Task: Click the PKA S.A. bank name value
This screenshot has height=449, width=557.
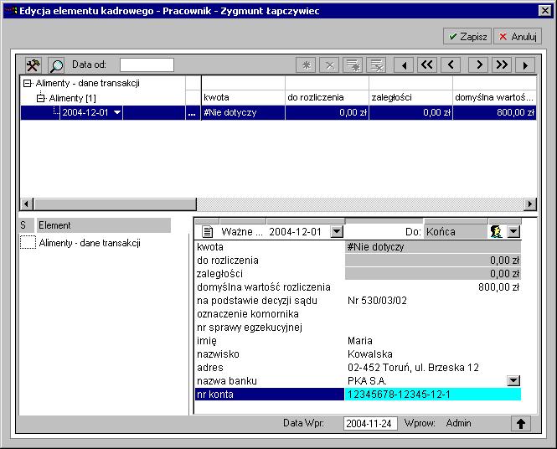Action: 367,381
